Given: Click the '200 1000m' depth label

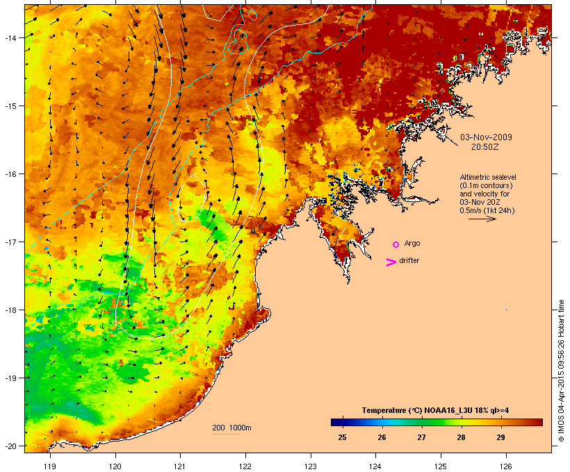Looking at the screenshot, I should [x=231, y=428].
